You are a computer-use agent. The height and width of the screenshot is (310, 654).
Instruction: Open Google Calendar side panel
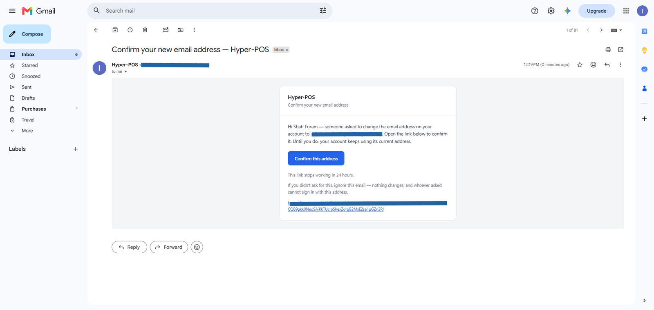[x=644, y=31]
